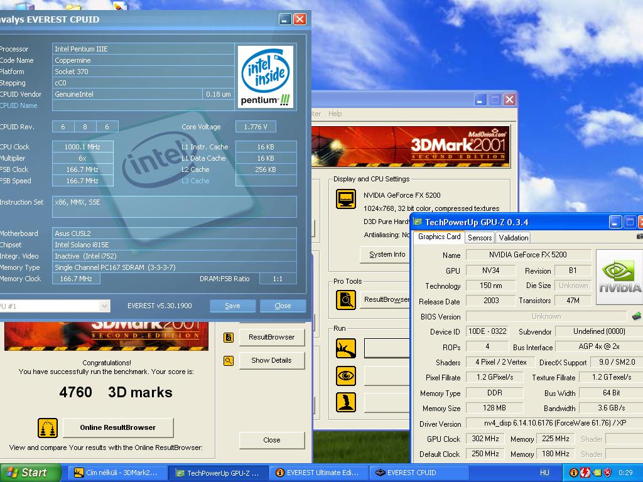
Task: Click the Pro Tools ResultBrowser button
Action: [386, 299]
